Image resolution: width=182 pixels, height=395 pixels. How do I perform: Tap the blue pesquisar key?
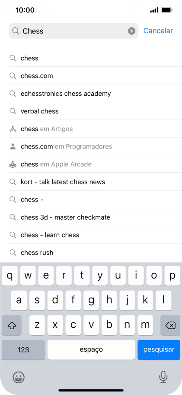(159, 350)
